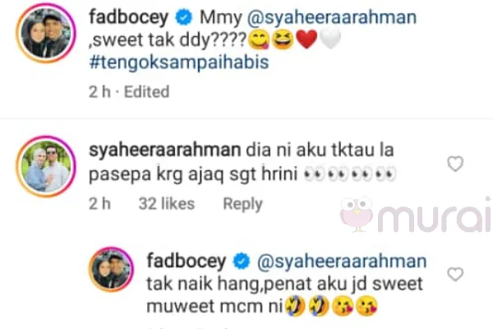Image resolution: width=493 pixels, height=329 pixels.
Task: Reply to syaheeraarahman's comment
Action: 242,204
